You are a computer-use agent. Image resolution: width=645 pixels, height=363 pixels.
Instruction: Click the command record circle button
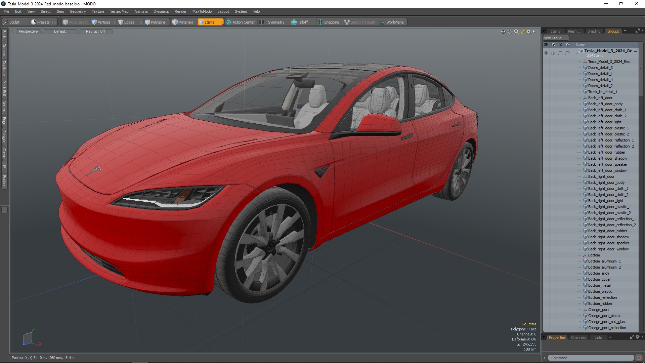(639, 358)
